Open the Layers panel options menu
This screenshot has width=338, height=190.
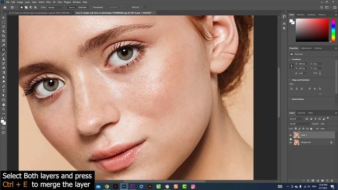pyautogui.click(x=336, y=113)
